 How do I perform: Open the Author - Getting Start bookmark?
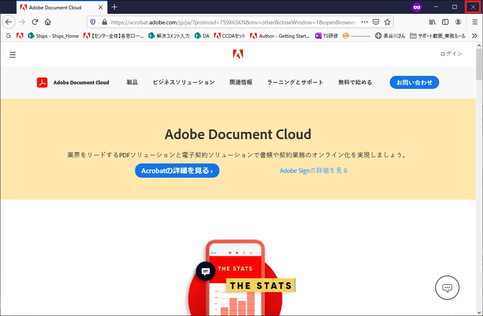280,36
